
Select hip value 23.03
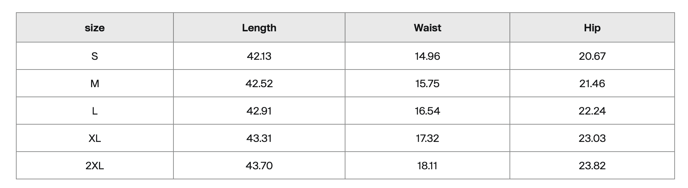click(x=592, y=138)
